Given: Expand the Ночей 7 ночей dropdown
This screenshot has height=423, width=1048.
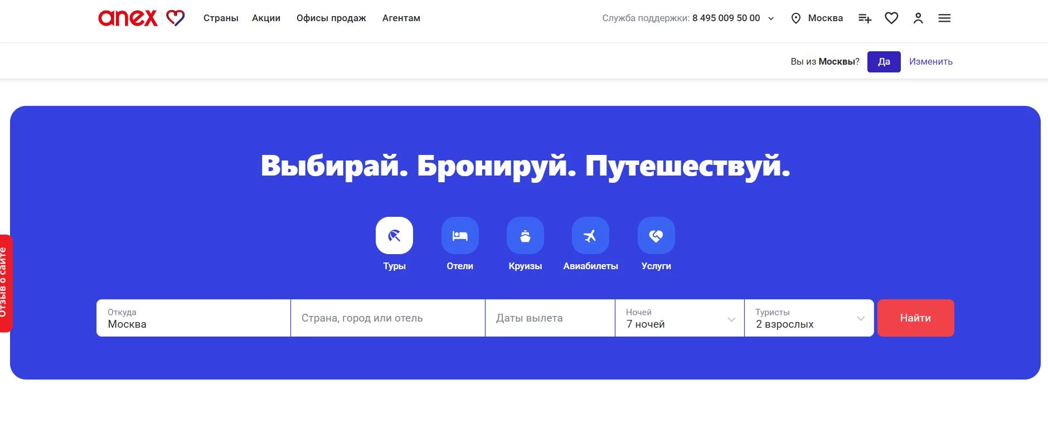Looking at the screenshot, I should pos(680,318).
